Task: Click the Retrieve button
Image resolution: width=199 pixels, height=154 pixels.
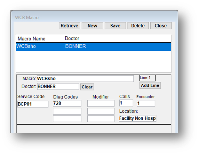Action: click(69, 26)
